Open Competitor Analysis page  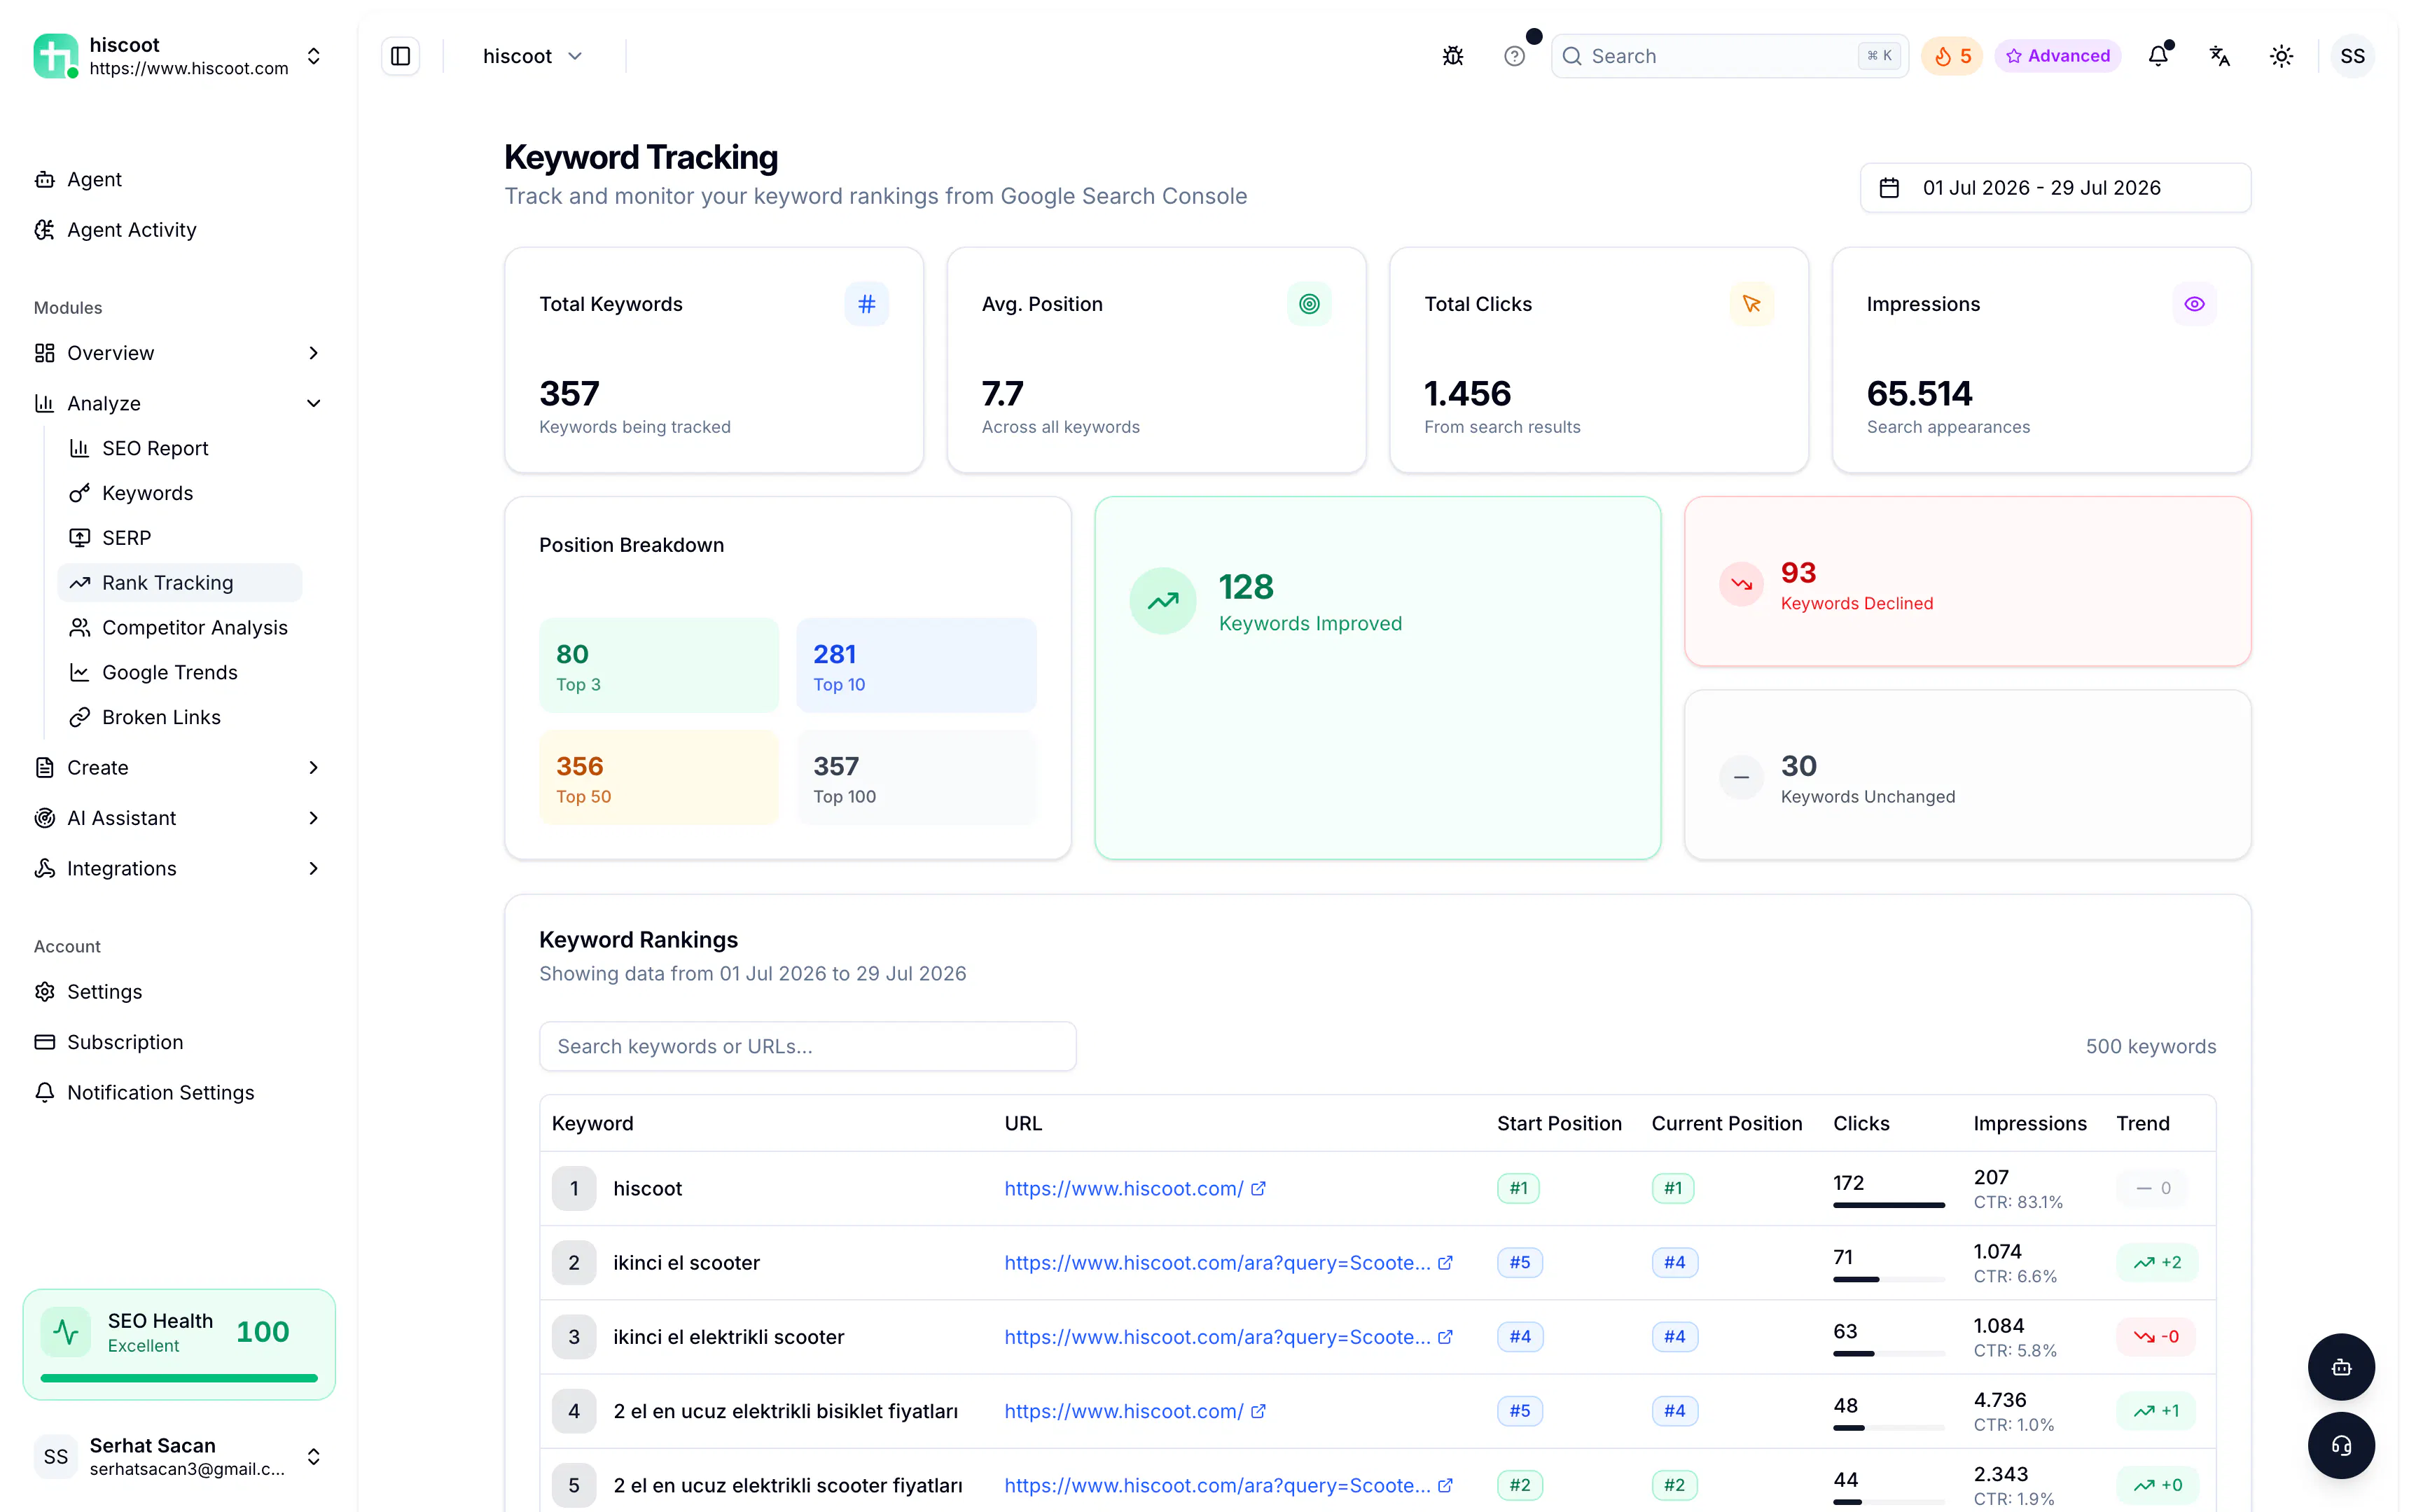pos(180,627)
